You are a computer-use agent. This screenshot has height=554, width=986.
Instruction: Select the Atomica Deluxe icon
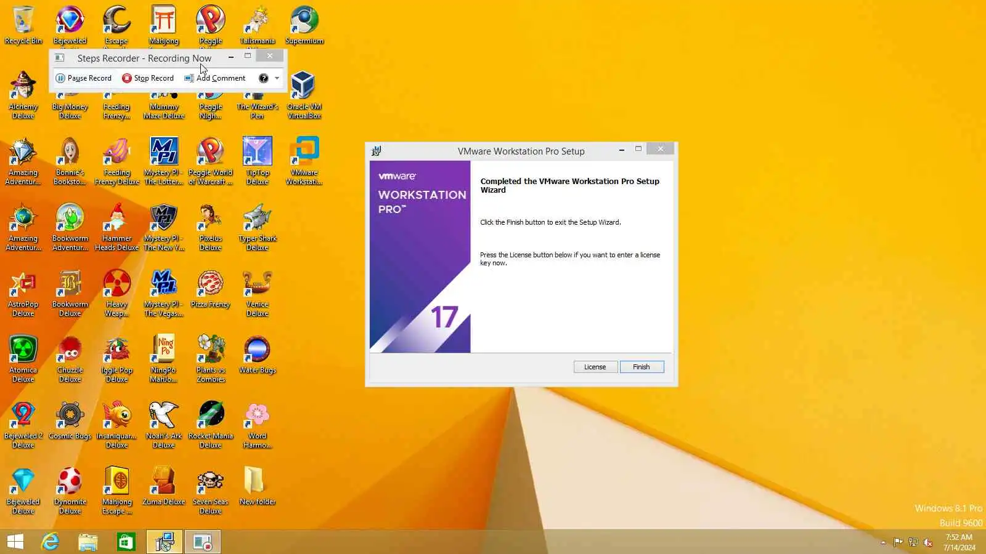point(23,359)
